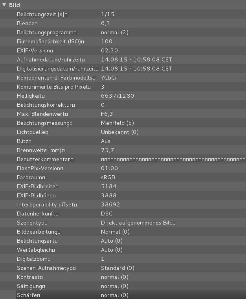
Task: Collapse the Bild section triangle
Action: pyautogui.click(x=4, y=5)
